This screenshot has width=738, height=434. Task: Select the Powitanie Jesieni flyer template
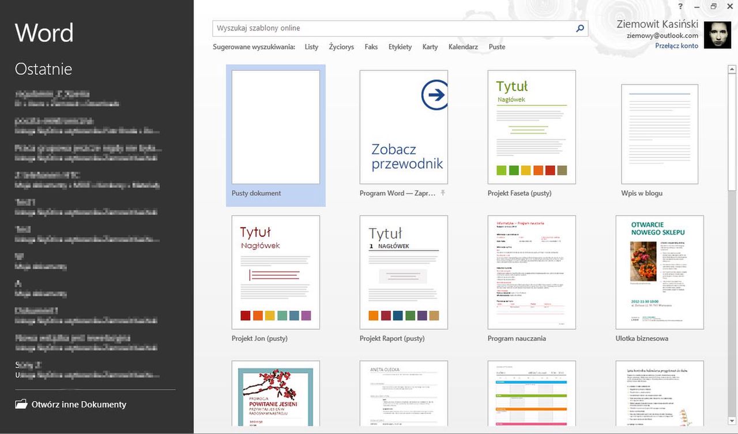click(x=276, y=394)
